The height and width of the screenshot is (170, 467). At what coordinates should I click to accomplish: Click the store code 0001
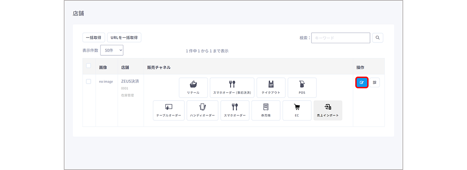coord(125,88)
